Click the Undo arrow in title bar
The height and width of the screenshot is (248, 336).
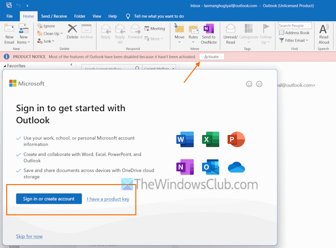coord(18,5)
